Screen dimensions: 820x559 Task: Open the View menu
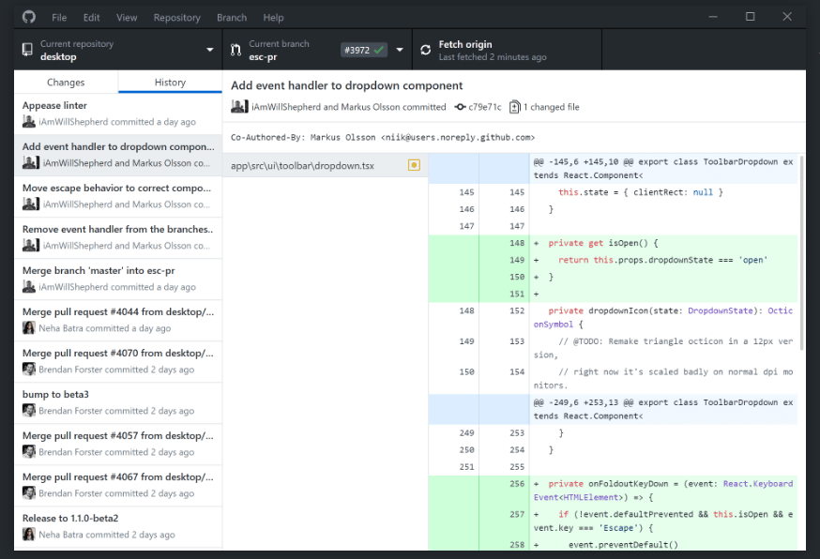click(x=127, y=18)
